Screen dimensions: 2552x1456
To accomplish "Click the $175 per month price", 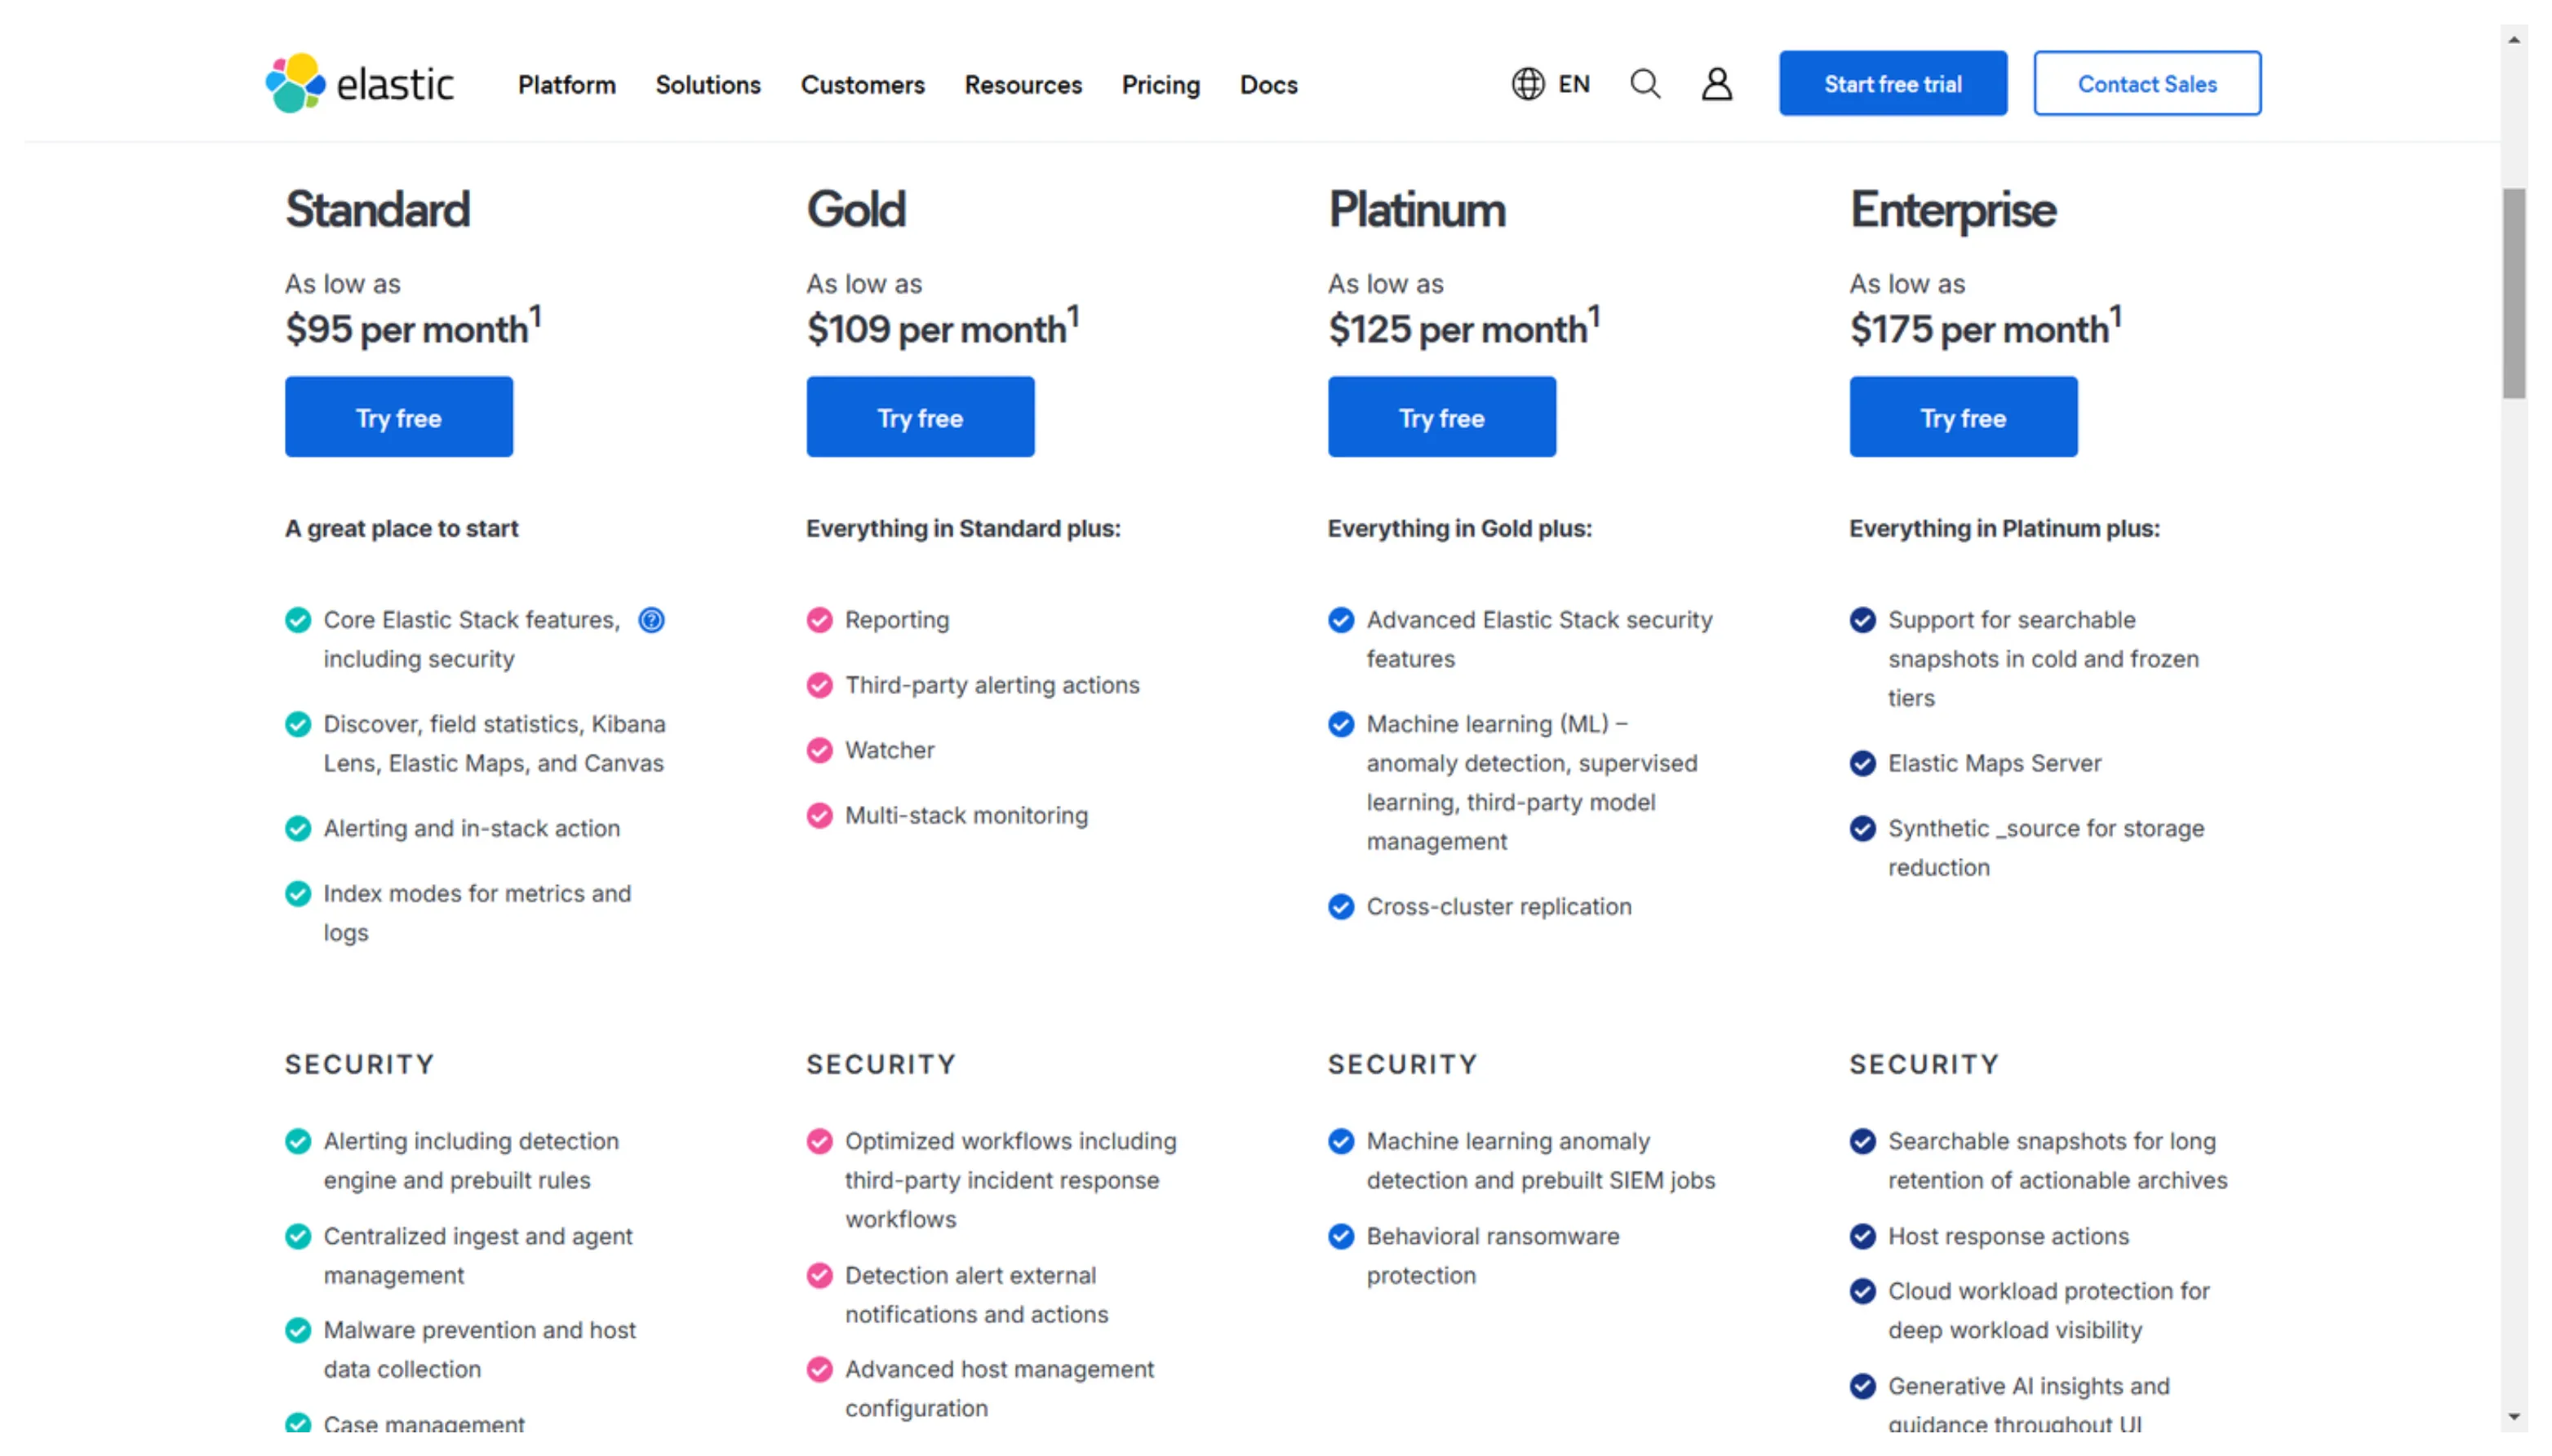I will (1985, 326).
